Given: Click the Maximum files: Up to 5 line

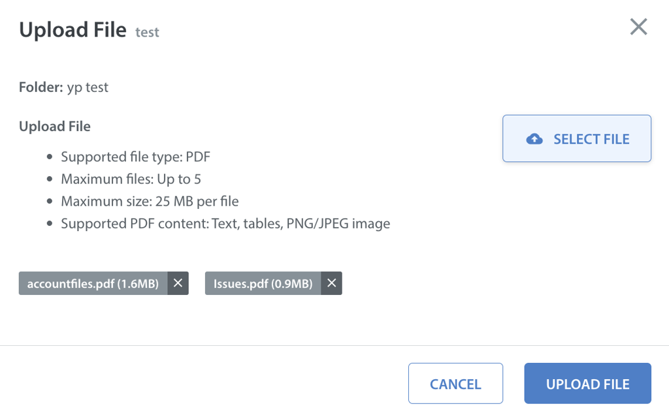Looking at the screenshot, I should point(131,179).
